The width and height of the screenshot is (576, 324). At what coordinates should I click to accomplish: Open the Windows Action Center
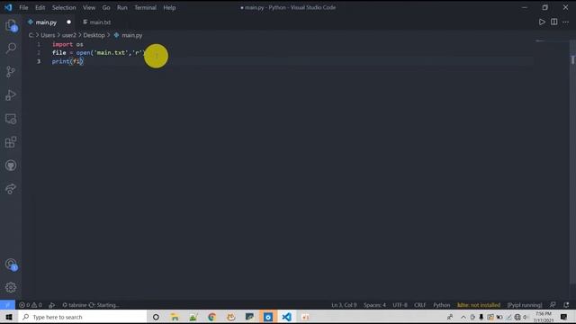(564, 317)
